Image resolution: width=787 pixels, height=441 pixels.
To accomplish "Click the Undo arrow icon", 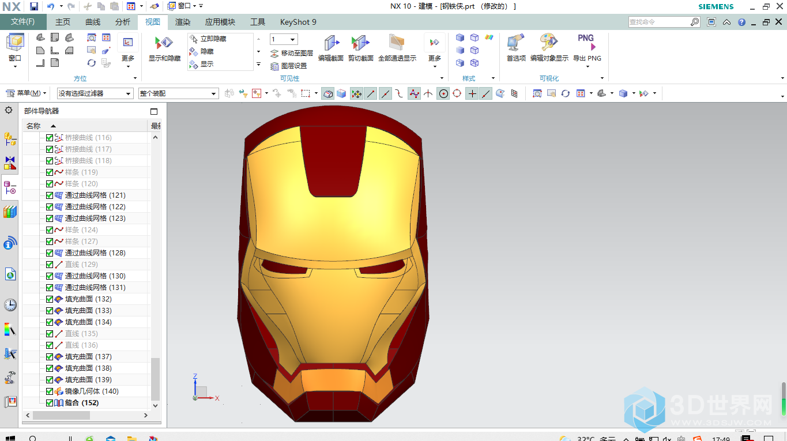I will 51,6.
